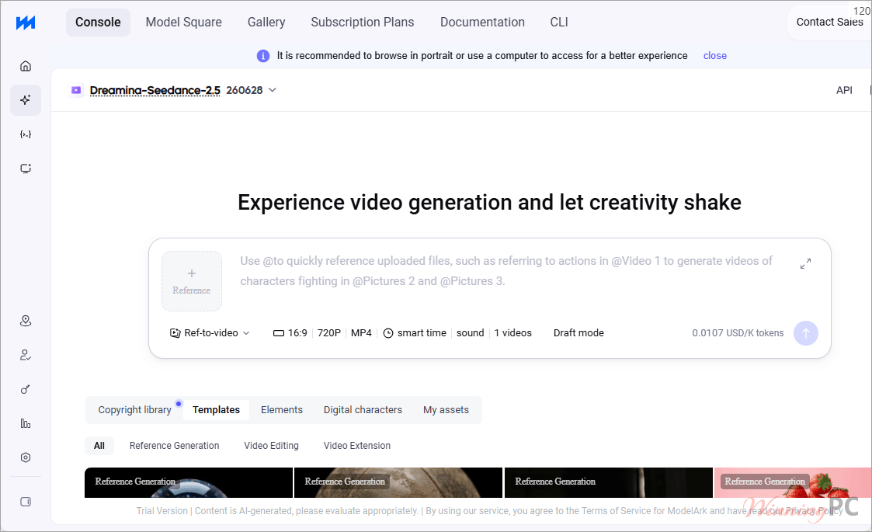The width and height of the screenshot is (872, 532).
Task: Filter templates by Video Extension
Action: point(357,446)
